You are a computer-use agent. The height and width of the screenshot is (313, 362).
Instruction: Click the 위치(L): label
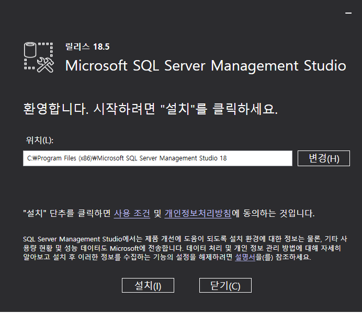coord(39,140)
